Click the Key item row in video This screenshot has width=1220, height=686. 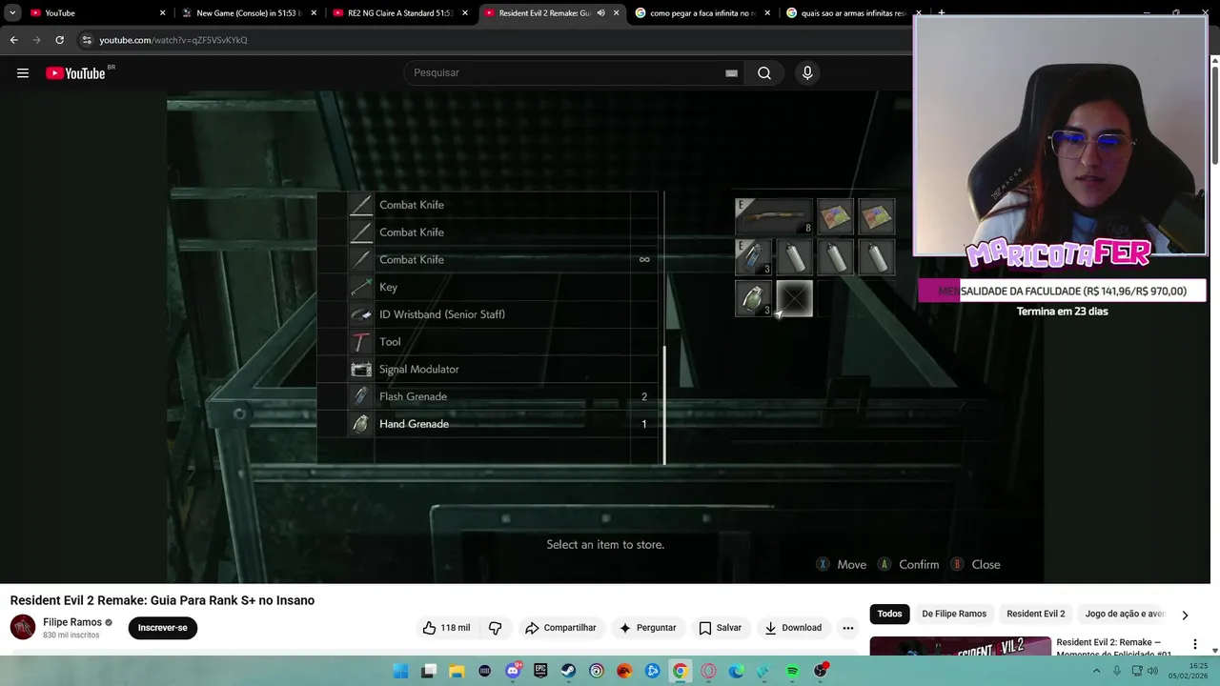click(x=488, y=287)
